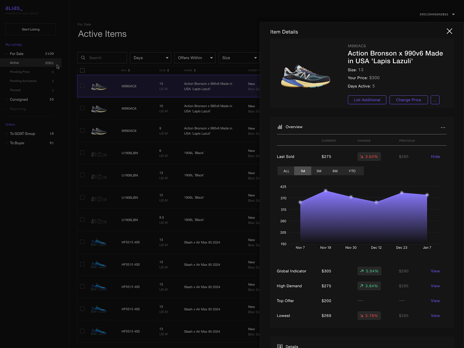Toggle the select-all checkbox in table header
Screen dimensions: 464x348
tap(82, 70)
